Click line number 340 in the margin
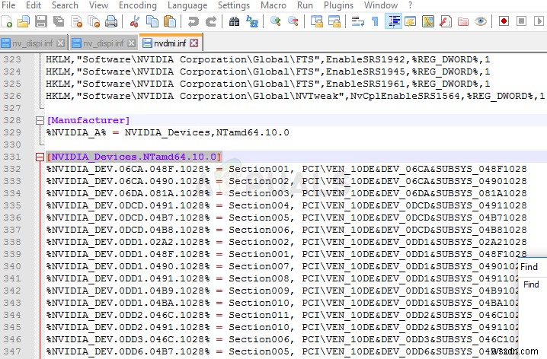The image size is (547, 359). tap(12, 267)
